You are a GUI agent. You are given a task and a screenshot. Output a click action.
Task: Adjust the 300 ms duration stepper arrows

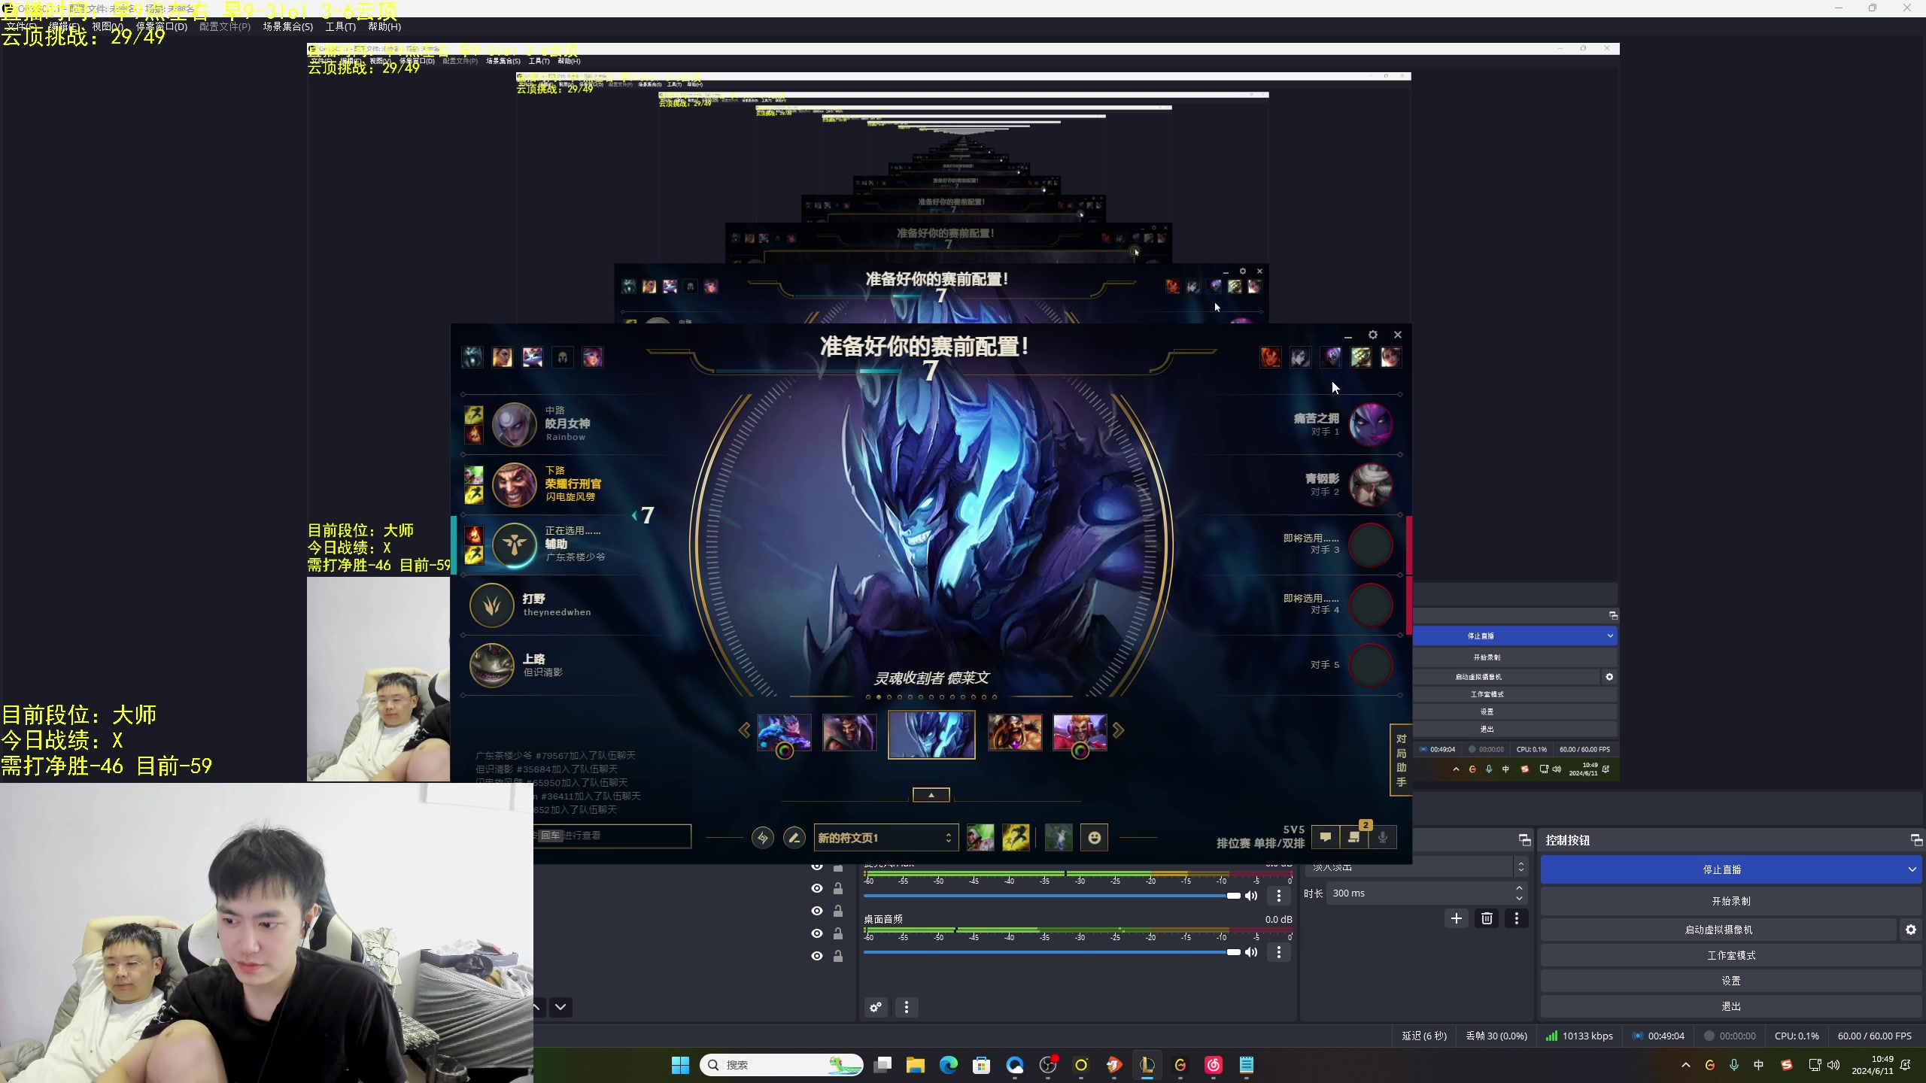coord(1520,893)
